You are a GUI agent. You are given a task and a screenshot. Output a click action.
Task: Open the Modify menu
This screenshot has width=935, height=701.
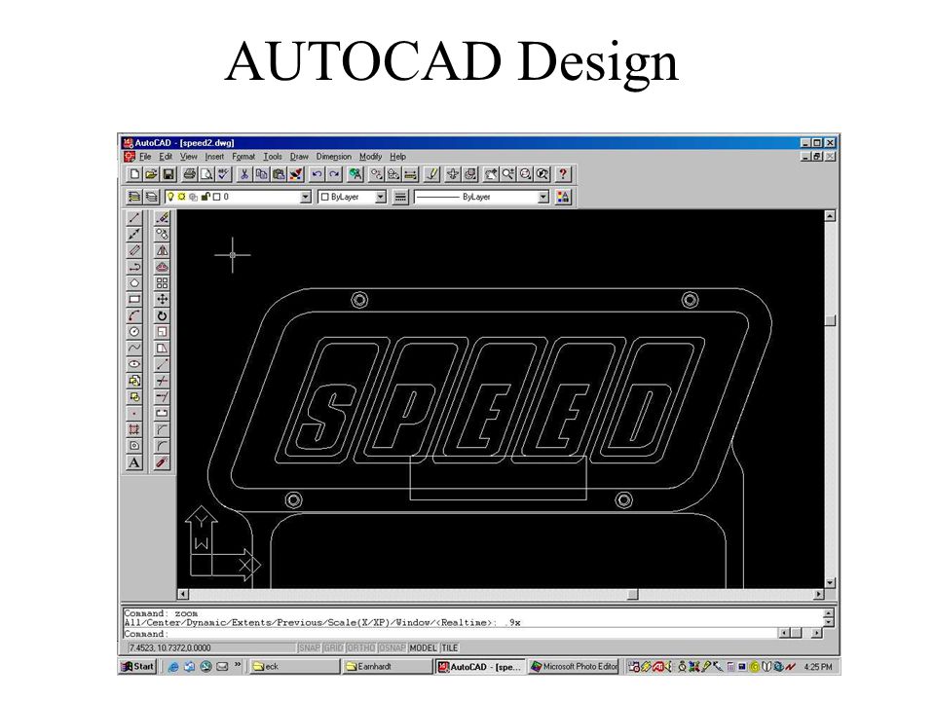pyautogui.click(x=370, y=156)
